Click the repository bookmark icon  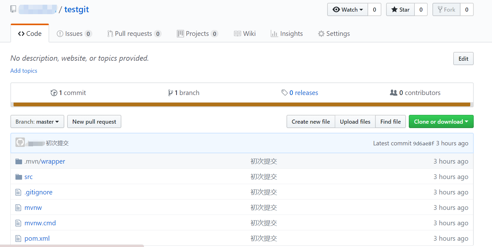13,9
